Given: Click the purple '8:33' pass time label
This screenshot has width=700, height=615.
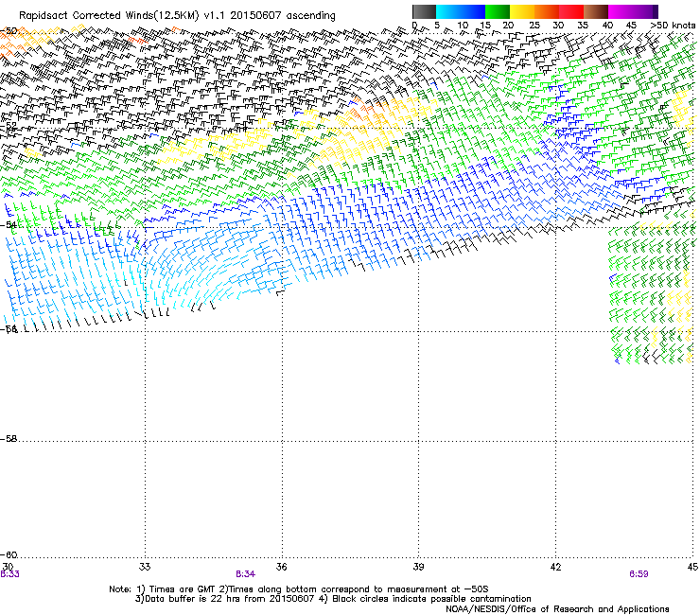Looking at the screenshot, I should (x=9, y=574).
